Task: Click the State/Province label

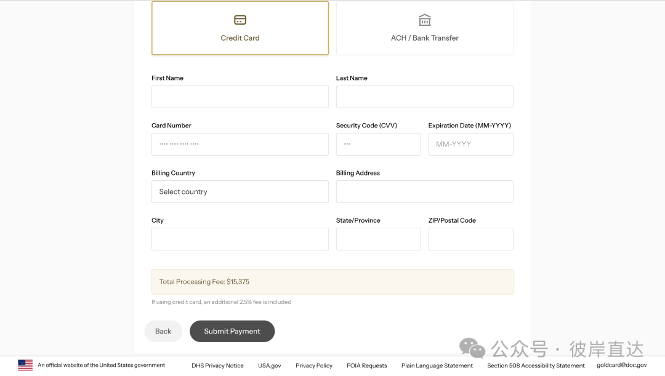Action: coord(358,220)
